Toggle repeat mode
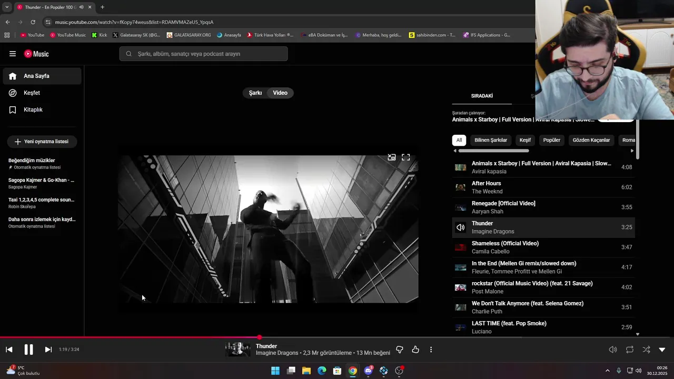The height and width of the screenshot is (379, 674). (630, 350)
